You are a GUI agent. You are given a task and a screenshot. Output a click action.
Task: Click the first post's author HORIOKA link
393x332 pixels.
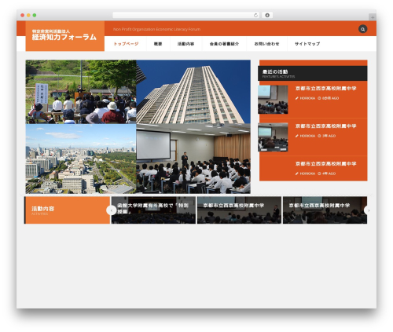[x=307, y=98]
